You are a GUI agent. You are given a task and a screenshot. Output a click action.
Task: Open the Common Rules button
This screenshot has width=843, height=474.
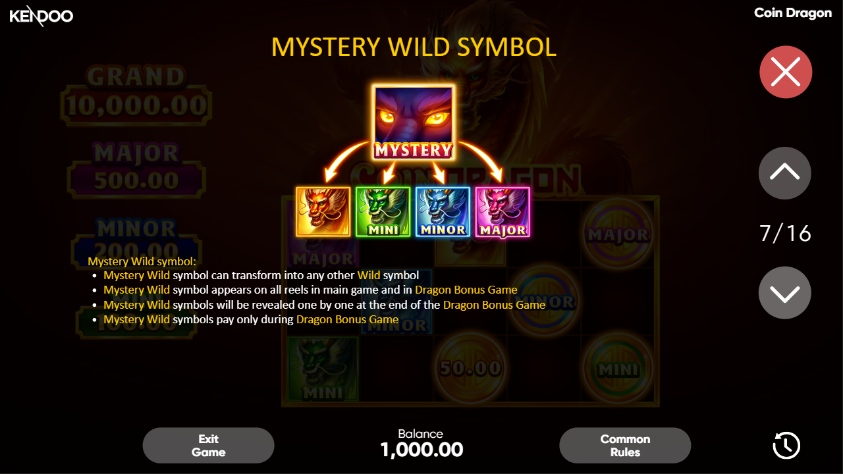(625, 446)
